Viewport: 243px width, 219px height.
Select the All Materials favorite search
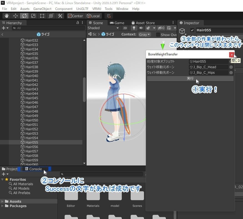(21, 184)
